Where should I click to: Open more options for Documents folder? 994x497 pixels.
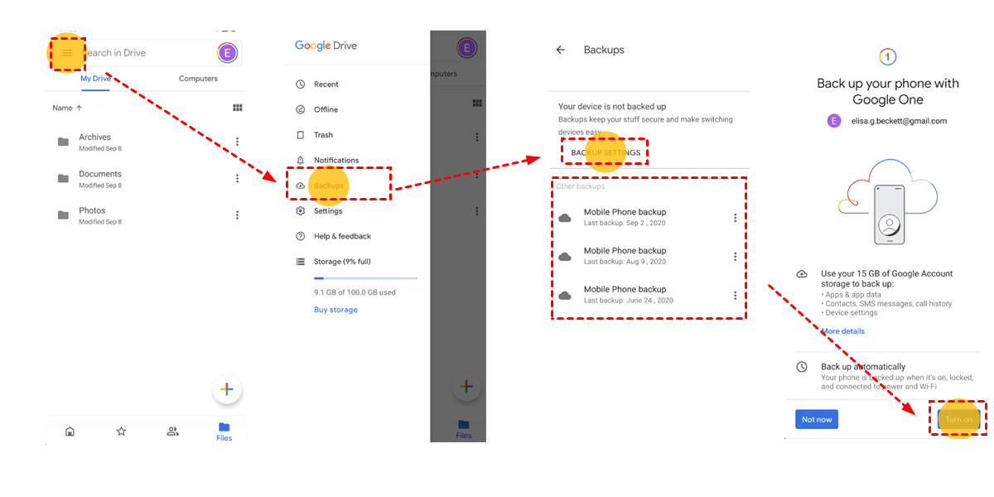tap(237, 178)
